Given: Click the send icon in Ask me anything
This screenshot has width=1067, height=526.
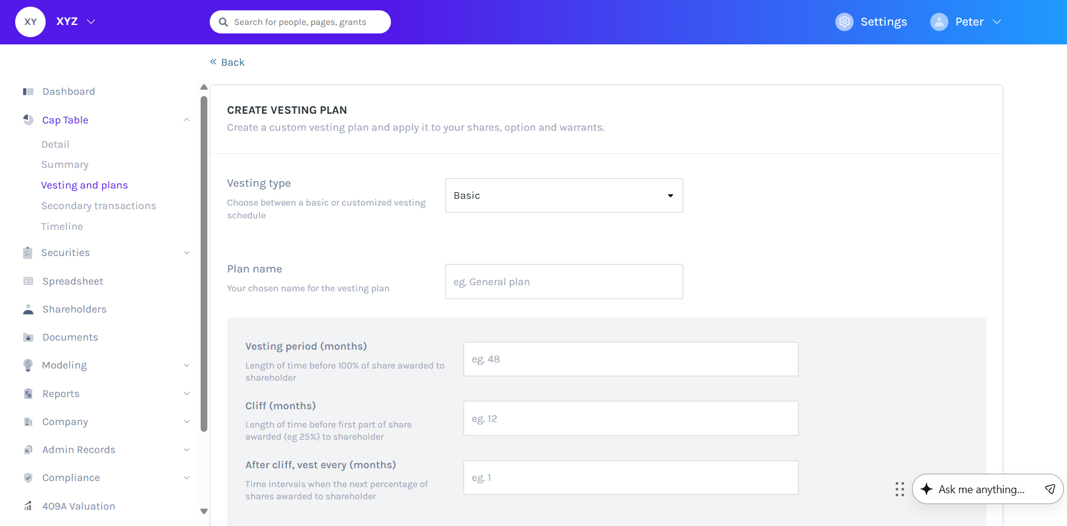Looking at the screenshot, I should coord(1050,489).
